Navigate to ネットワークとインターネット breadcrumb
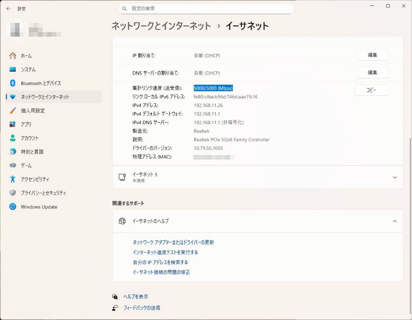The height and width of the screenshot is (320, 412). 161,26
